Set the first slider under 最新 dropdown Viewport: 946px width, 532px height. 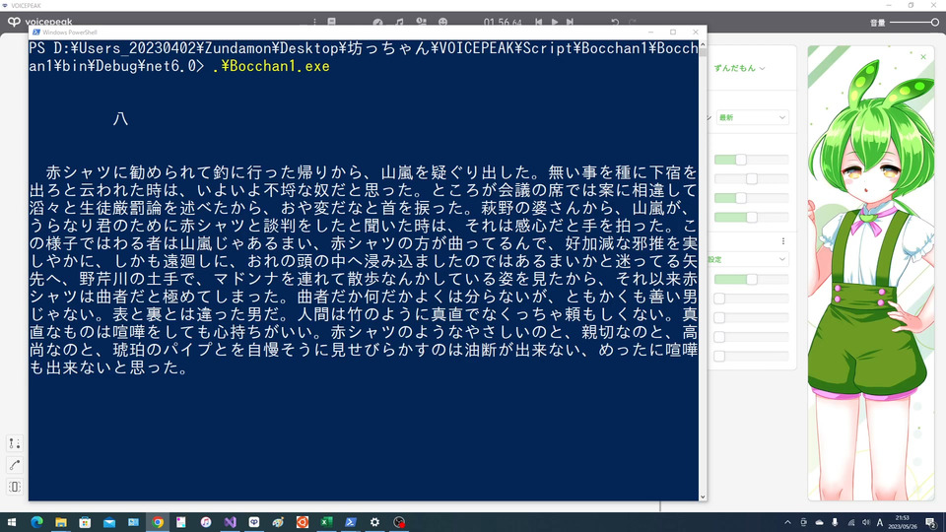751,160
